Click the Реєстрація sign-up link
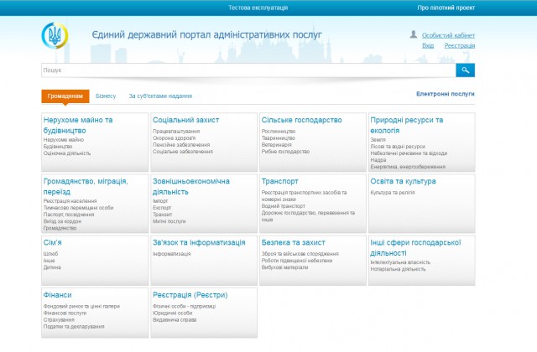 click(459, 46)
